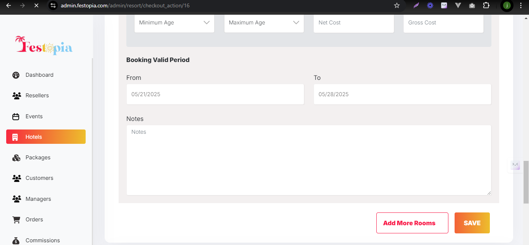Click the Commissions money bag icon

point(16,240)
